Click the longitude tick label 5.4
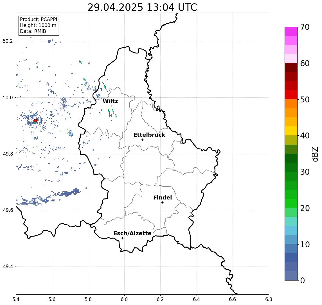Image resolution: width=322 pixels, height=305 pixels. point(16,299)
